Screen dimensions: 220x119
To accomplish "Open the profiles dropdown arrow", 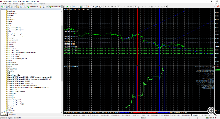I will 9,6.
